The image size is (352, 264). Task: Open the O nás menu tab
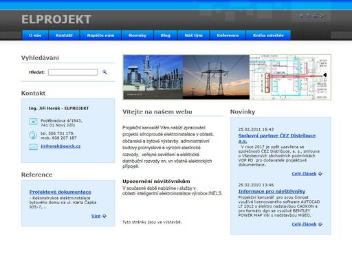click(35, 35)
